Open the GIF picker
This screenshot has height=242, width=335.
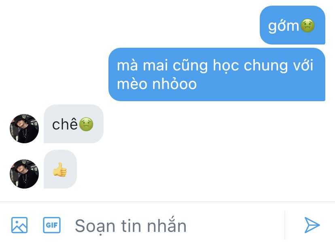point(52,225)
